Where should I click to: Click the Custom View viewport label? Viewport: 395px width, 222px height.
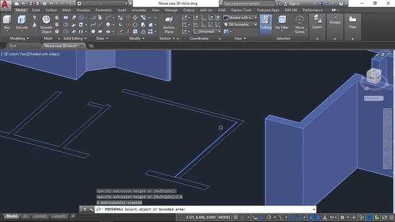point(17,54)
